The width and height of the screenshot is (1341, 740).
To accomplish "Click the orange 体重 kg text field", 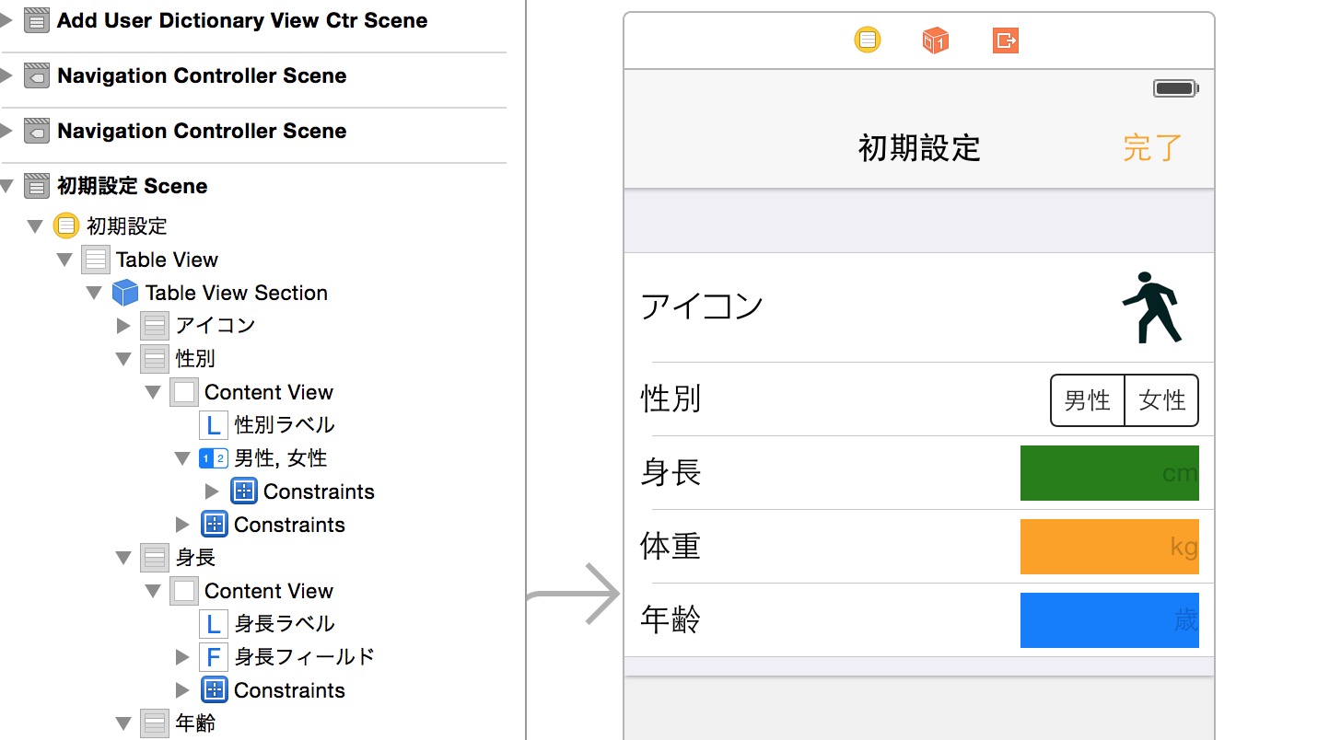I will tap(1110, 547).
